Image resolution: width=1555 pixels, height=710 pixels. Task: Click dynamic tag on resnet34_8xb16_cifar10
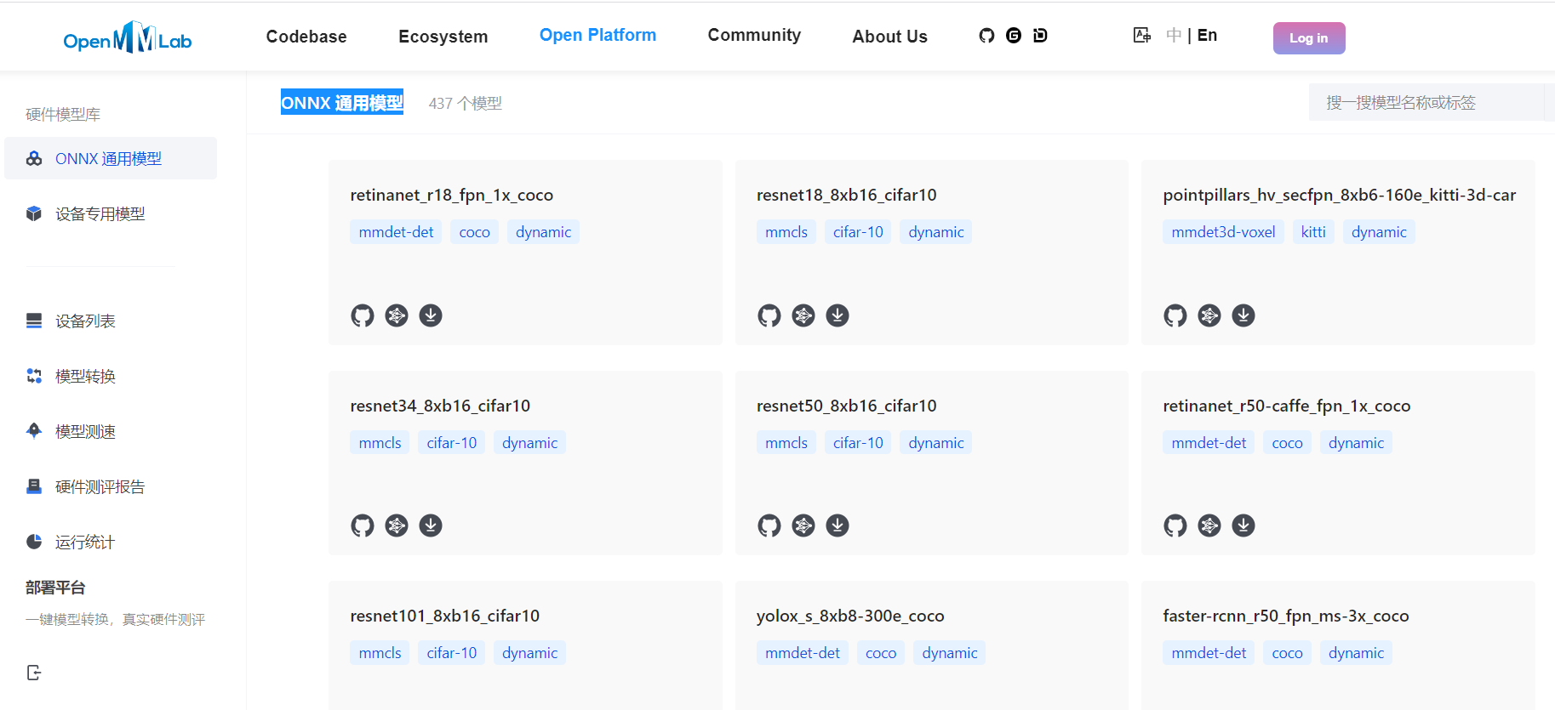click(x=529, y=442)
